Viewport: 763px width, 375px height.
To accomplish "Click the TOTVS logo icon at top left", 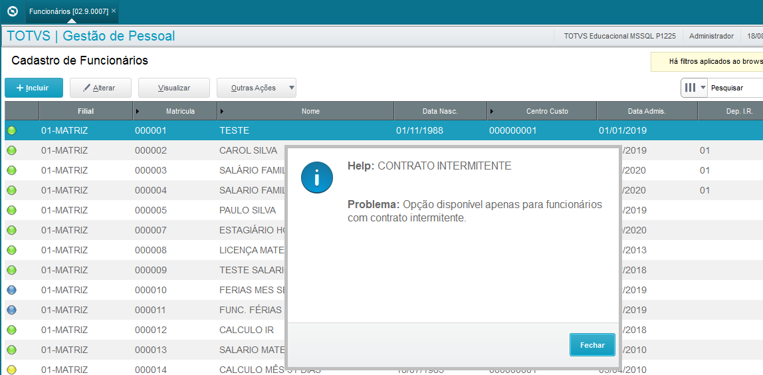I will (x=13, y=11).
